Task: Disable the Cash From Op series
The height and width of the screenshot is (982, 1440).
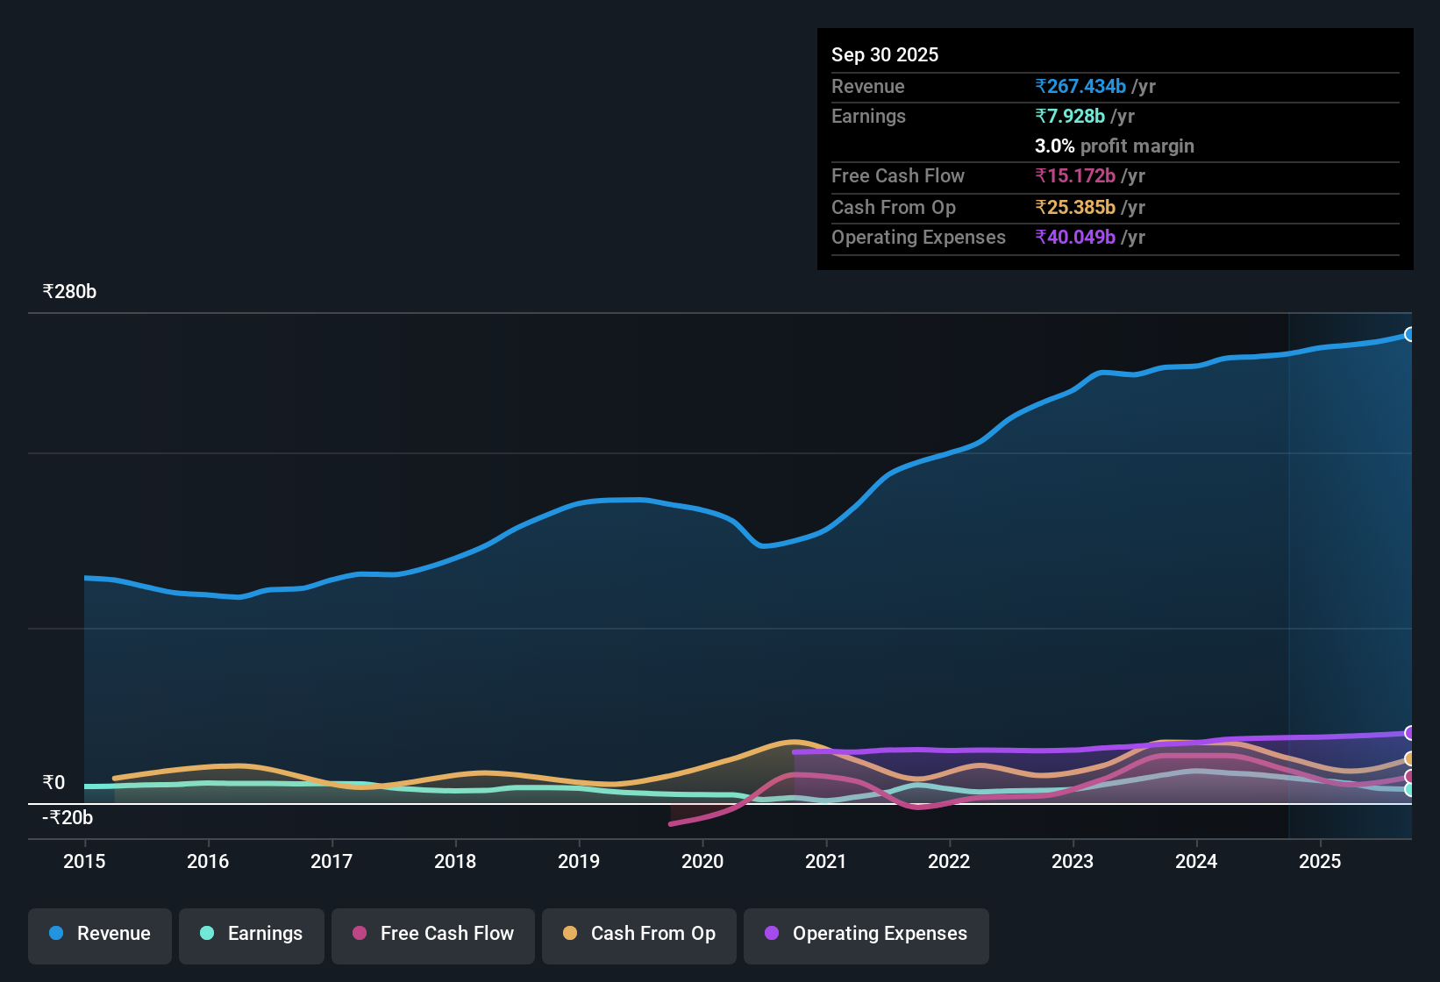Action: click(x=638, y=935)
